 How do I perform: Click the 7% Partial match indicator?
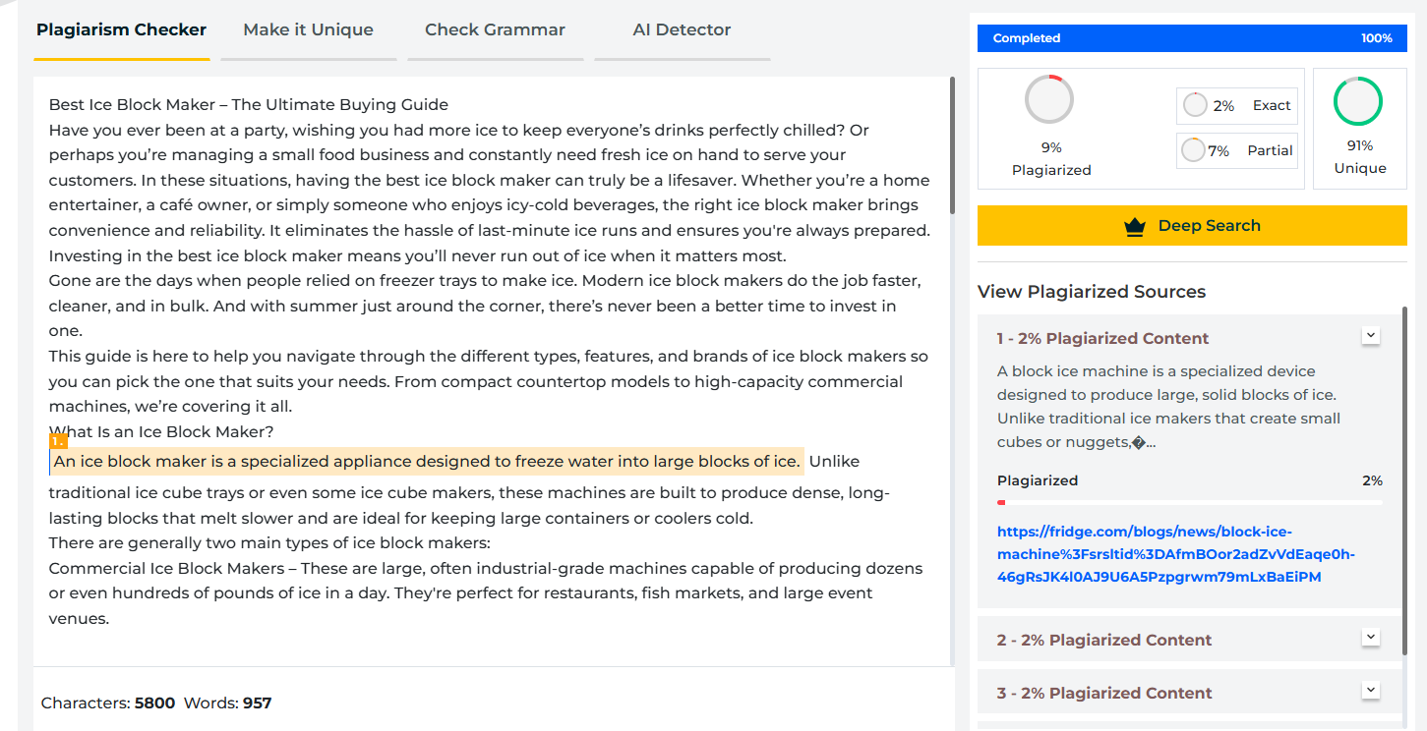(1237, 151)
